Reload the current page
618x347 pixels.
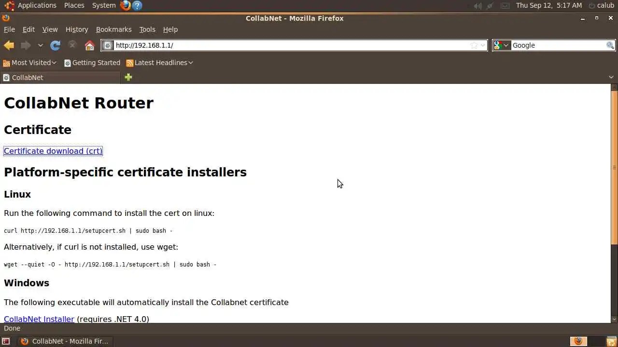tap(56, 45)
